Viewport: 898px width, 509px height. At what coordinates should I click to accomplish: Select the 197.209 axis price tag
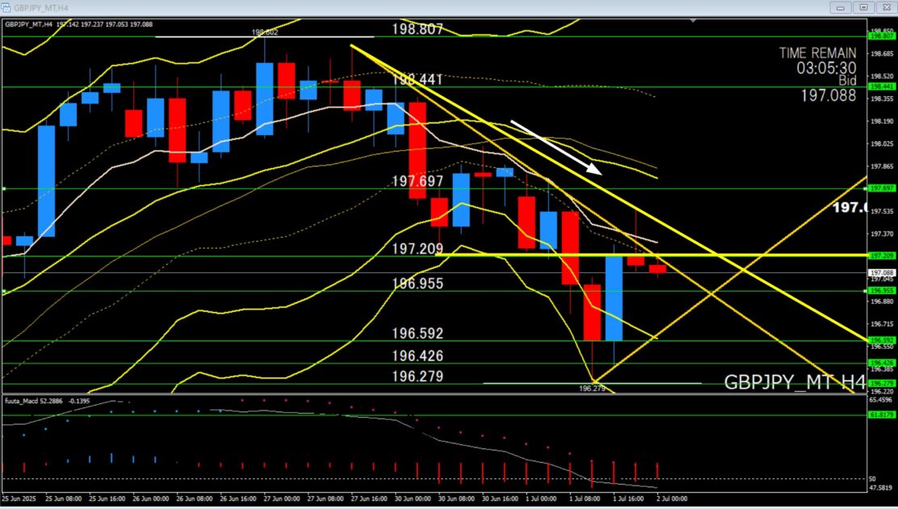[879, 255]
